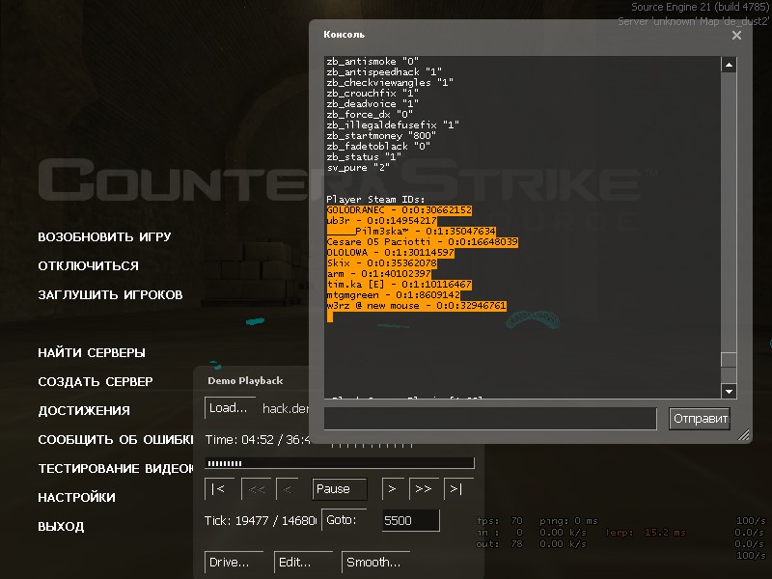
Task: Click the Demo Playback title bar
Action: [x=251, y=380]
